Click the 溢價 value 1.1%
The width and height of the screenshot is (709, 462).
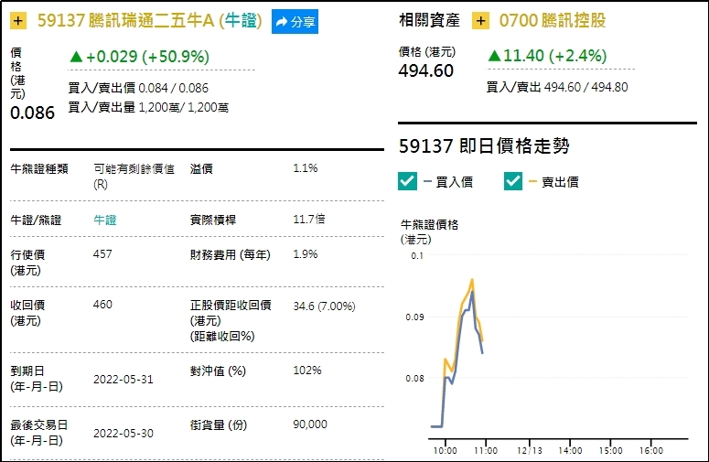click(306, 168)
